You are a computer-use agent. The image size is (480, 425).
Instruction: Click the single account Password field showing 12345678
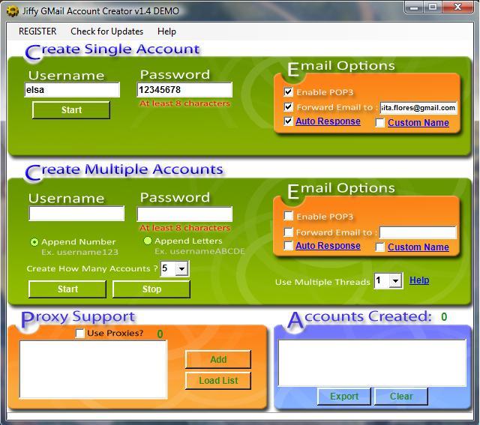click(x=184, y=90)
